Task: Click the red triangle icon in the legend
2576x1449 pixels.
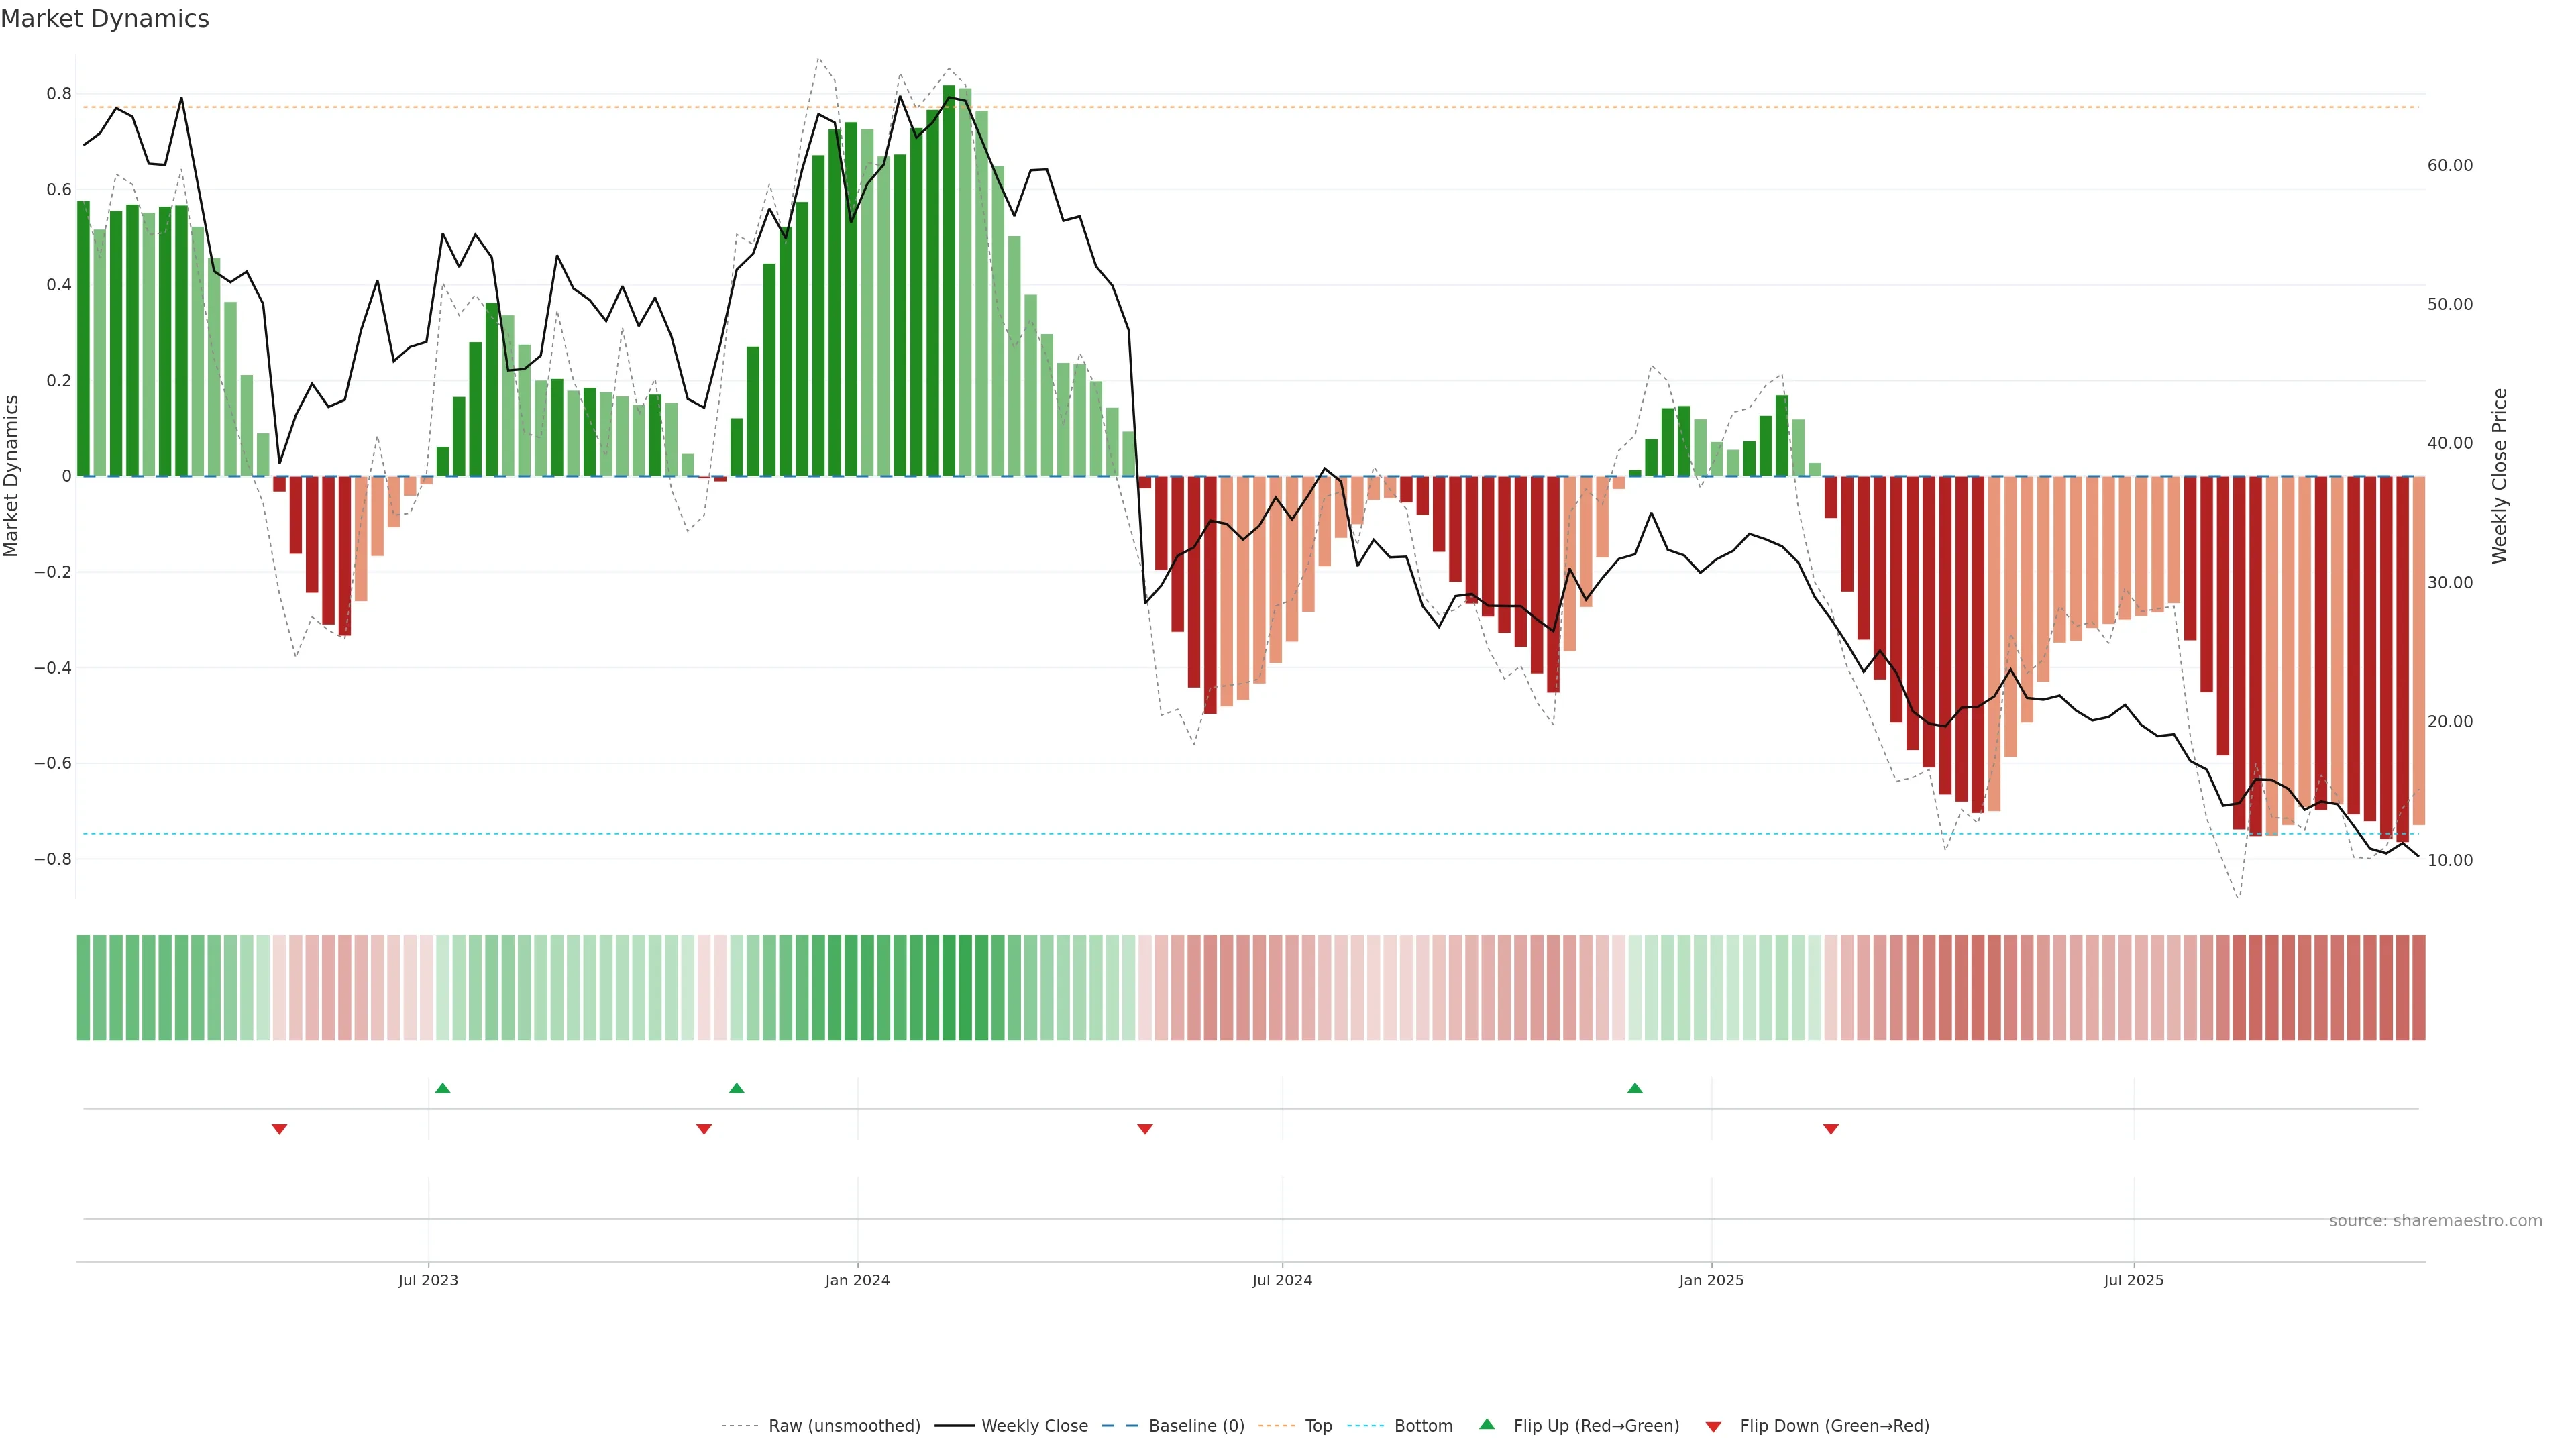Action: point(1713,1426)
